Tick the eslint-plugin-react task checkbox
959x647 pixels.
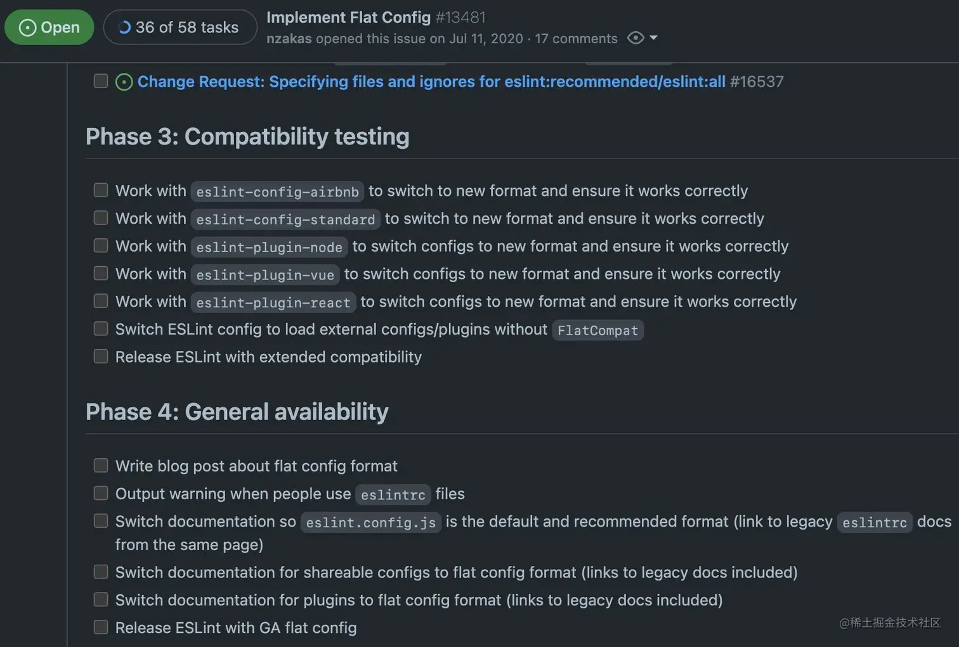pos(101,301)
